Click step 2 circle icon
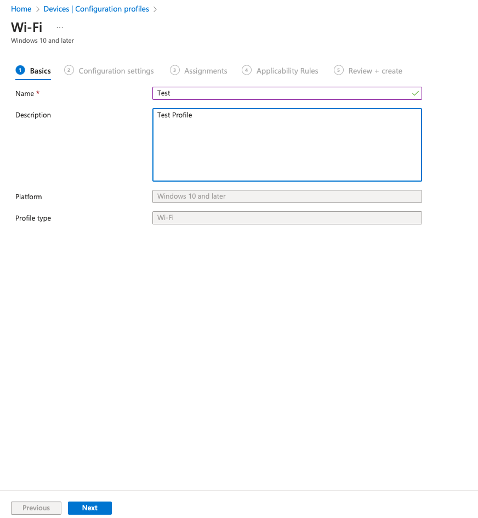 pos(69,70)
